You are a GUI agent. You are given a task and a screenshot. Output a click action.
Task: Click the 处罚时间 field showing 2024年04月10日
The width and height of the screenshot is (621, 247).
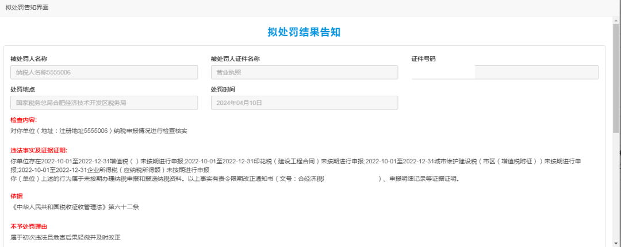coord(305,103)
